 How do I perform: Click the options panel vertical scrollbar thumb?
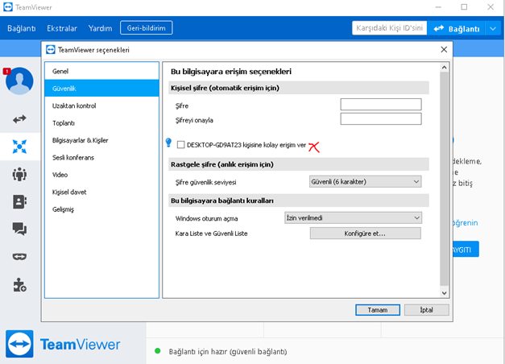(444, 179)
